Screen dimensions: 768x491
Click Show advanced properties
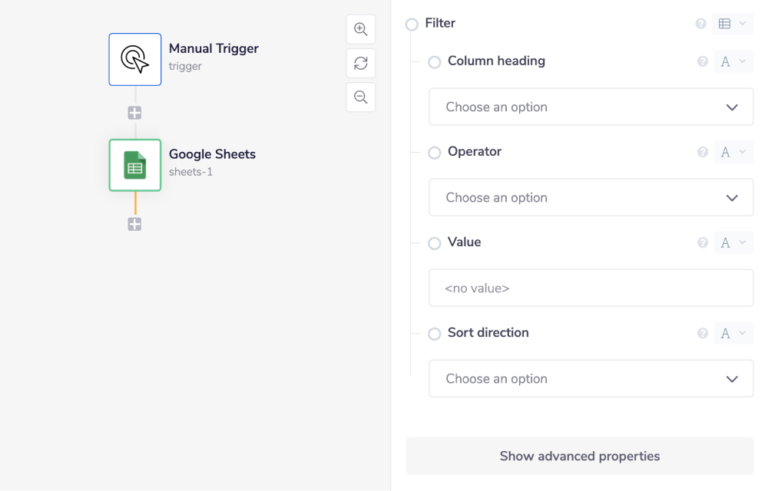point(579,456)
